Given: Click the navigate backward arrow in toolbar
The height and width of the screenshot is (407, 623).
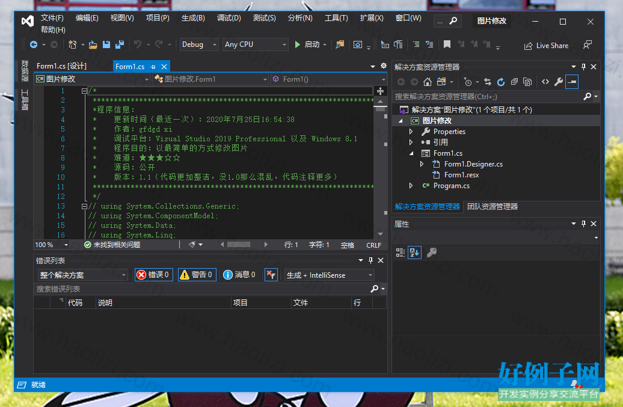Looking at the screenshot, I should (34, 44).
